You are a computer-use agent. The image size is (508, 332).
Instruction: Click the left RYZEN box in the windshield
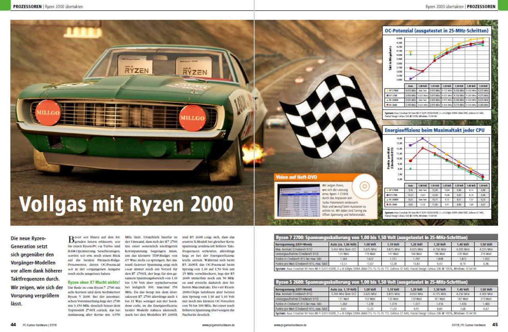[136, 64]
